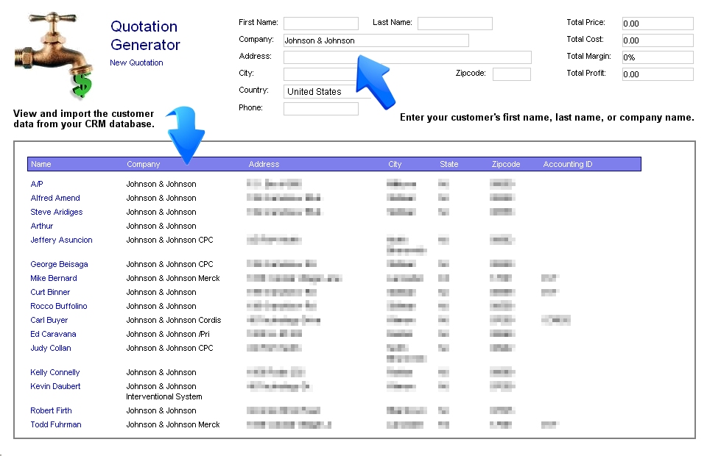
Task: Click George Beisaga's Johnson & Johnson CPC cell
Action: coord(169,264)
